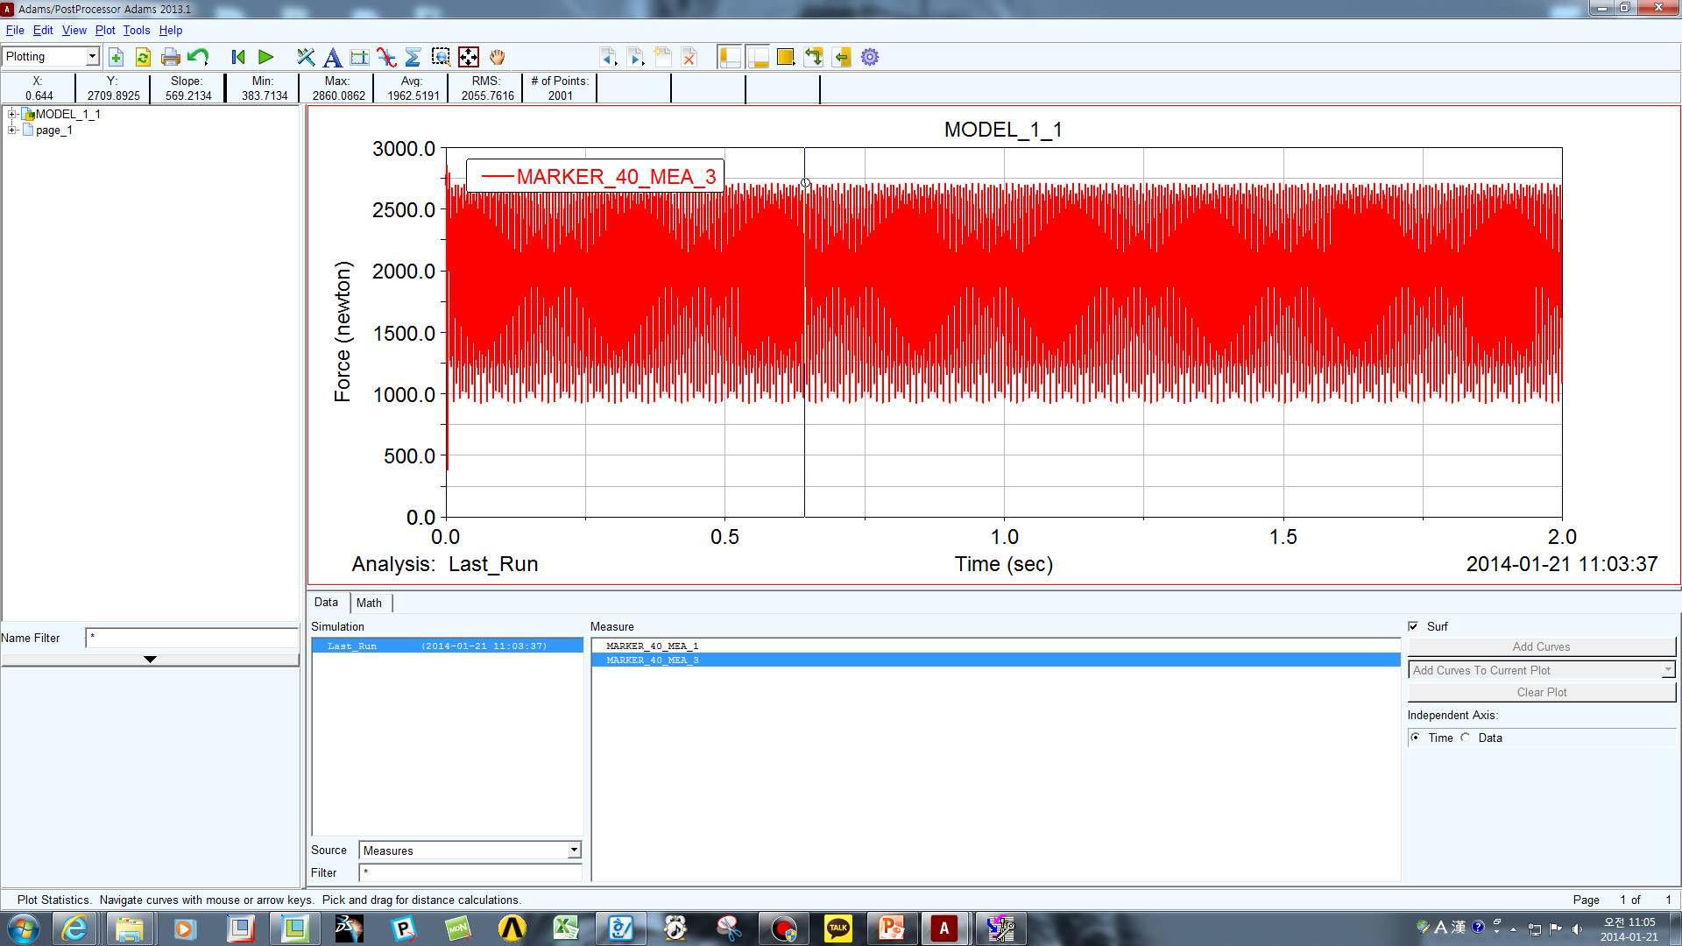Create a new page icon
Screen dimensions: 1682x946
coord(662,57)
